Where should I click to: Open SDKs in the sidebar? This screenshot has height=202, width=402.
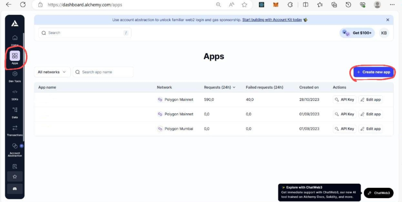[15, 94]
